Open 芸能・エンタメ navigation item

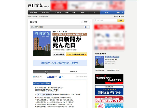click(x=70, y=12)
